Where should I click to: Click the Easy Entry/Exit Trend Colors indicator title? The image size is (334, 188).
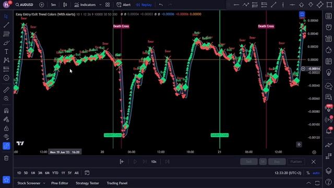(45, 14)
